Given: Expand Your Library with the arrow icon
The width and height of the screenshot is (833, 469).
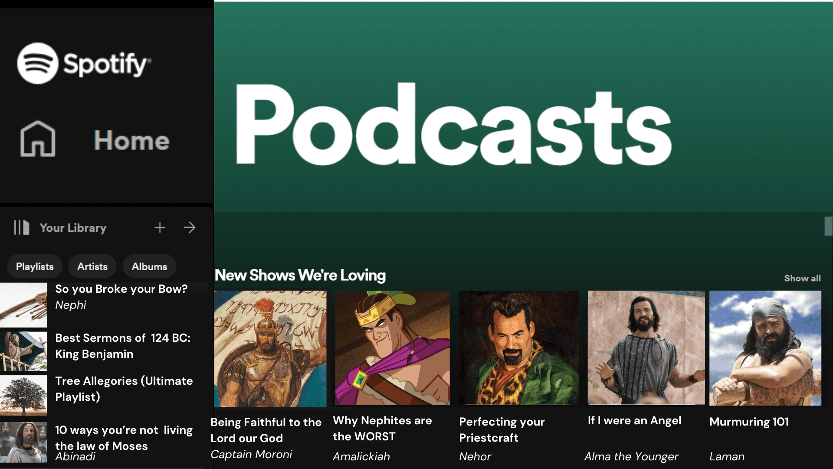Looking at the screenshot, I should point(189,227).
